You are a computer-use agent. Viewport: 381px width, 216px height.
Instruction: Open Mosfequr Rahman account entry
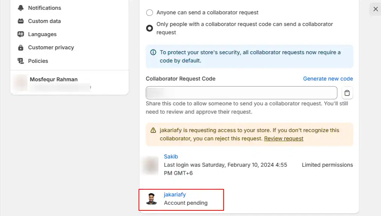click(69, 83)
